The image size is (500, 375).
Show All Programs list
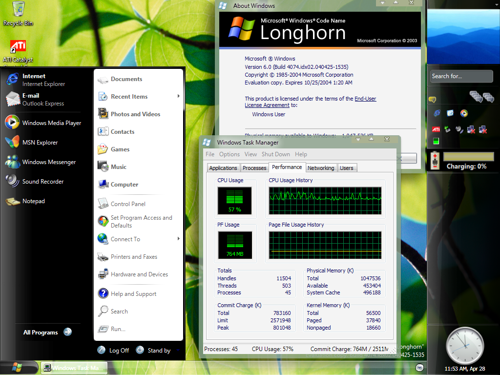pyautogui.click(x=47, y=332)
